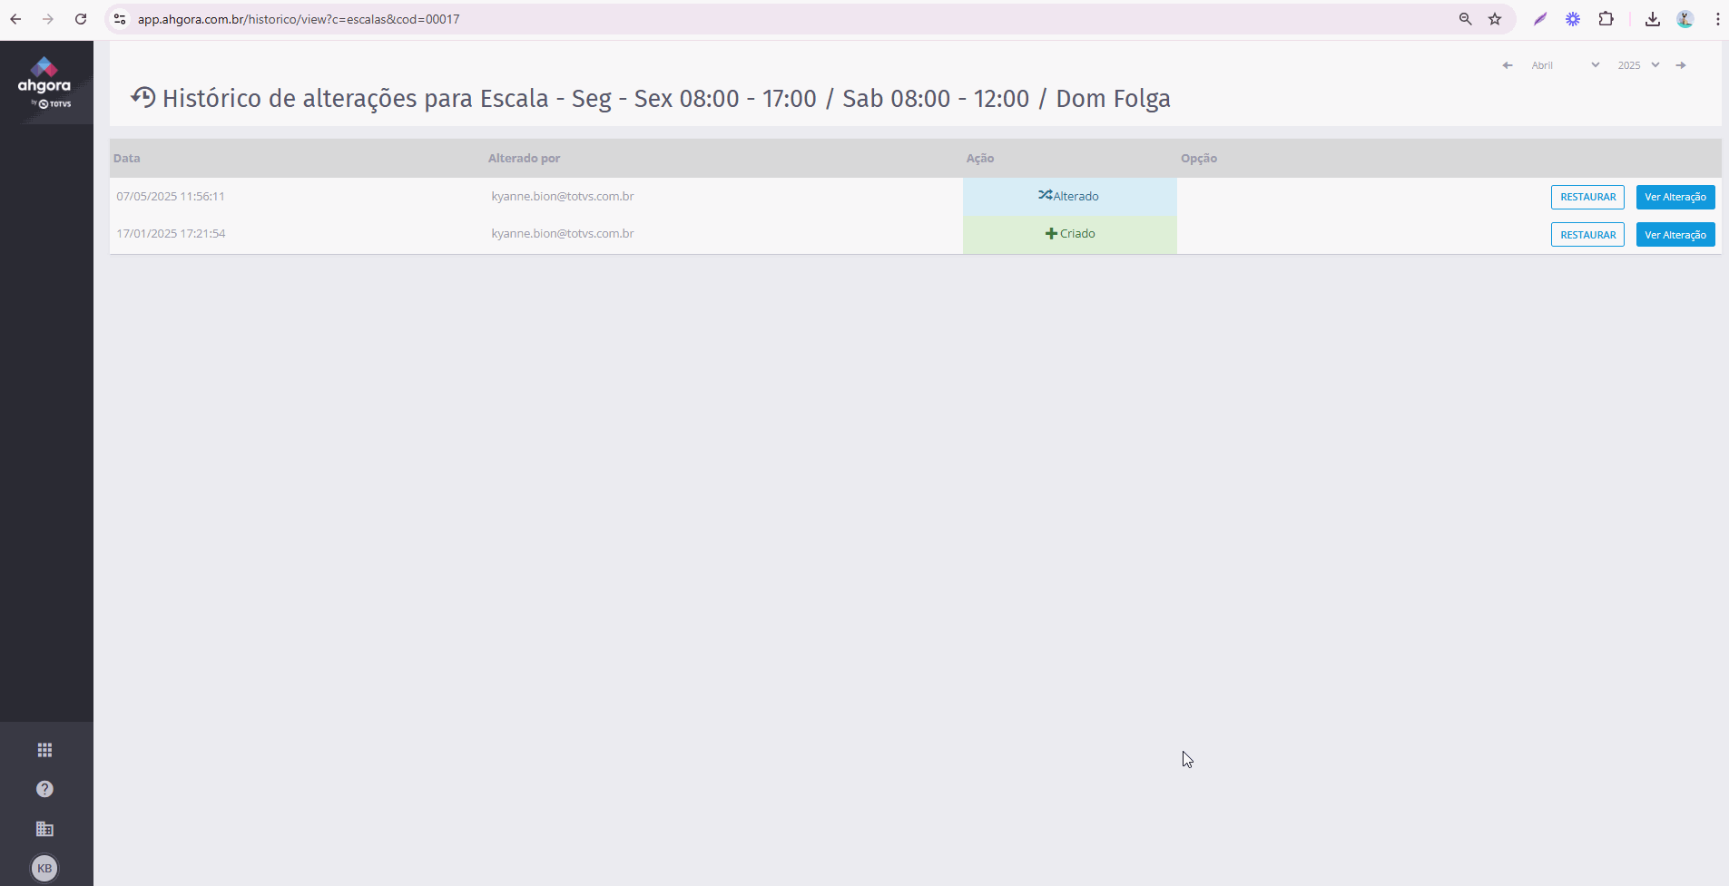Open the Chrome profile avatar
Viewport: 1729px width, 886px height.
pyautogui.click(x=1685, y=19)
